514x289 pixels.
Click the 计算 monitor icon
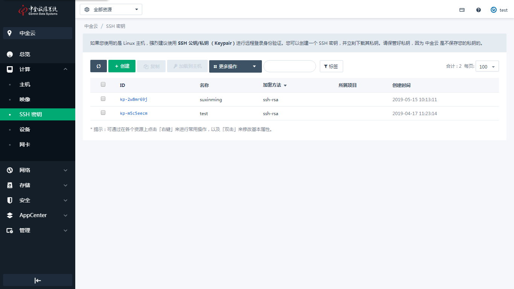(x=10, y=69)
